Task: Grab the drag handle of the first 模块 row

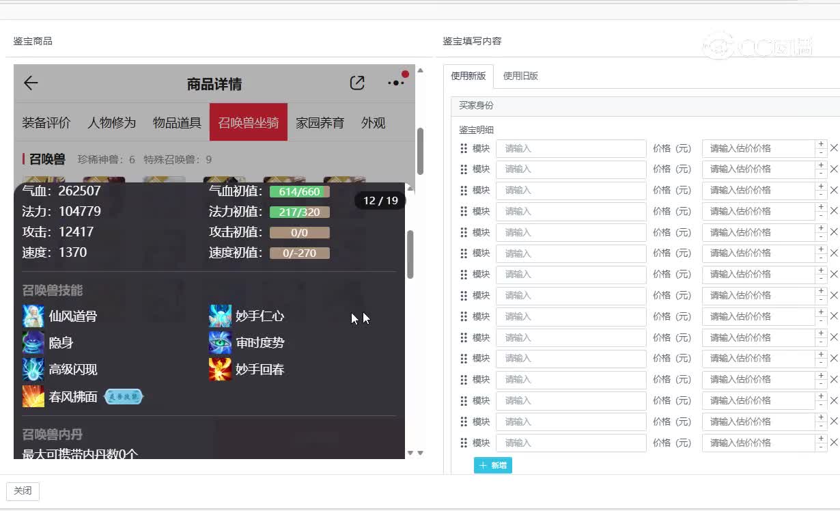Action: (x=464, y=148)
